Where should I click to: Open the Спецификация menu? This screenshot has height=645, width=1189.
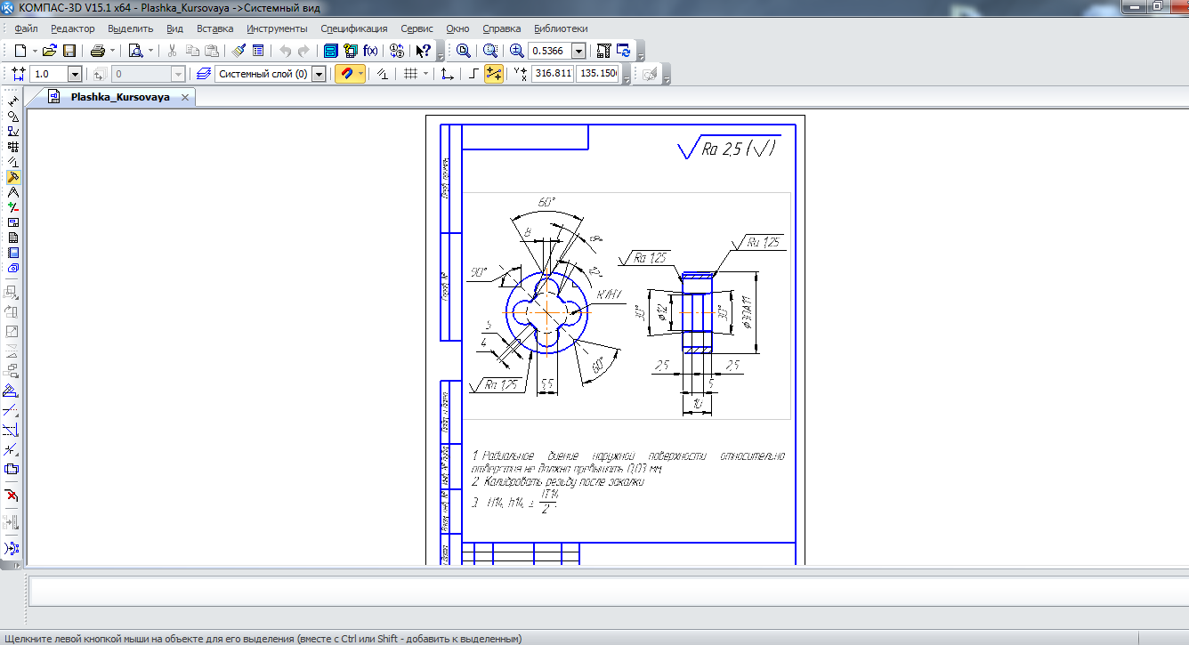(354, 28)
